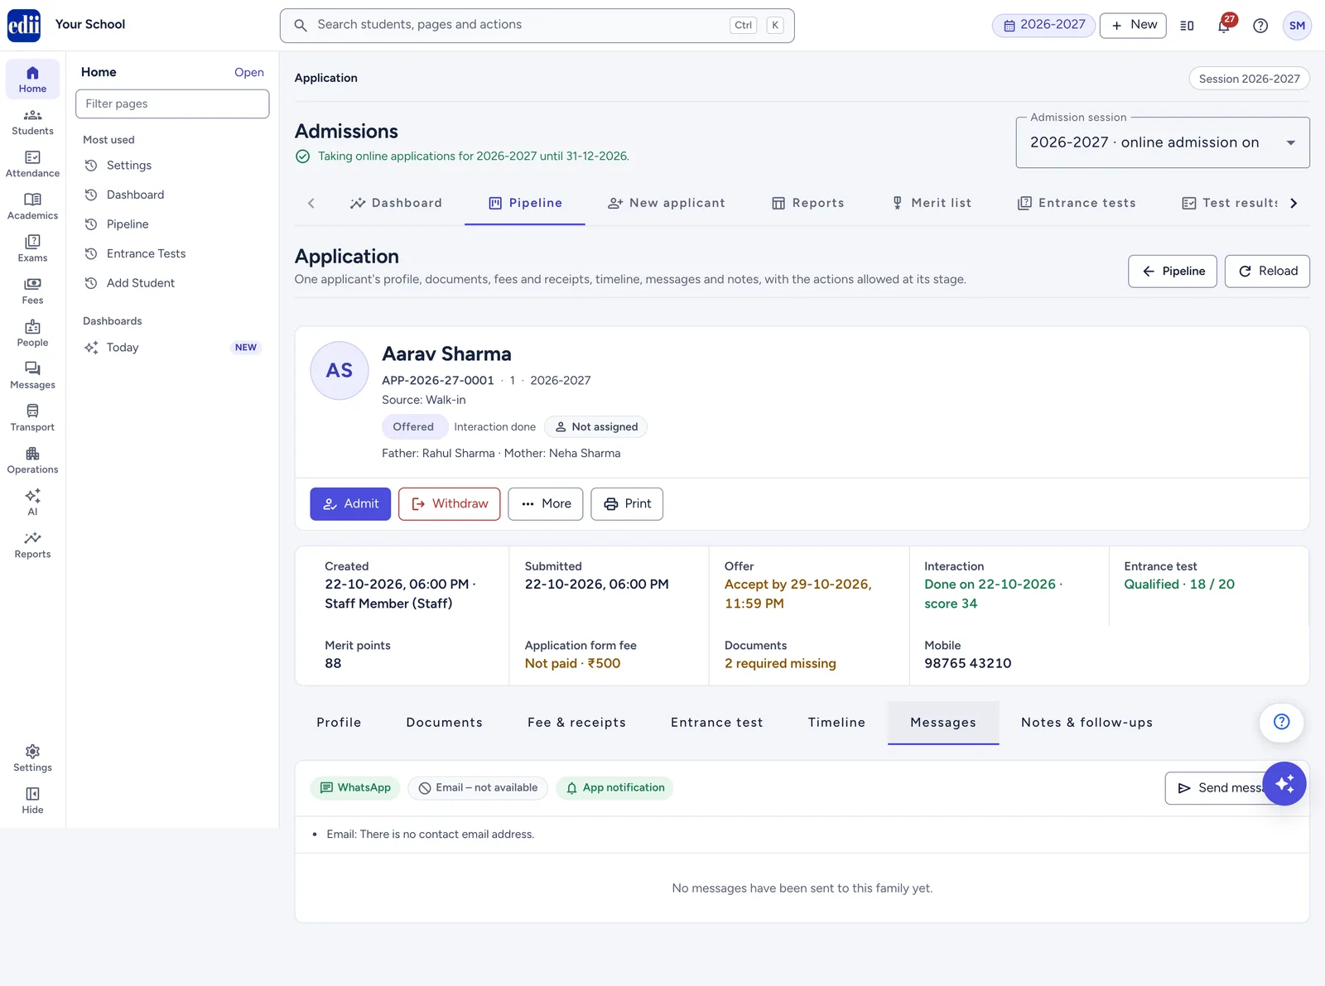Viewport: 1325px width, 986px height.
Task: Click the global search box
Action: pos(537,26)
